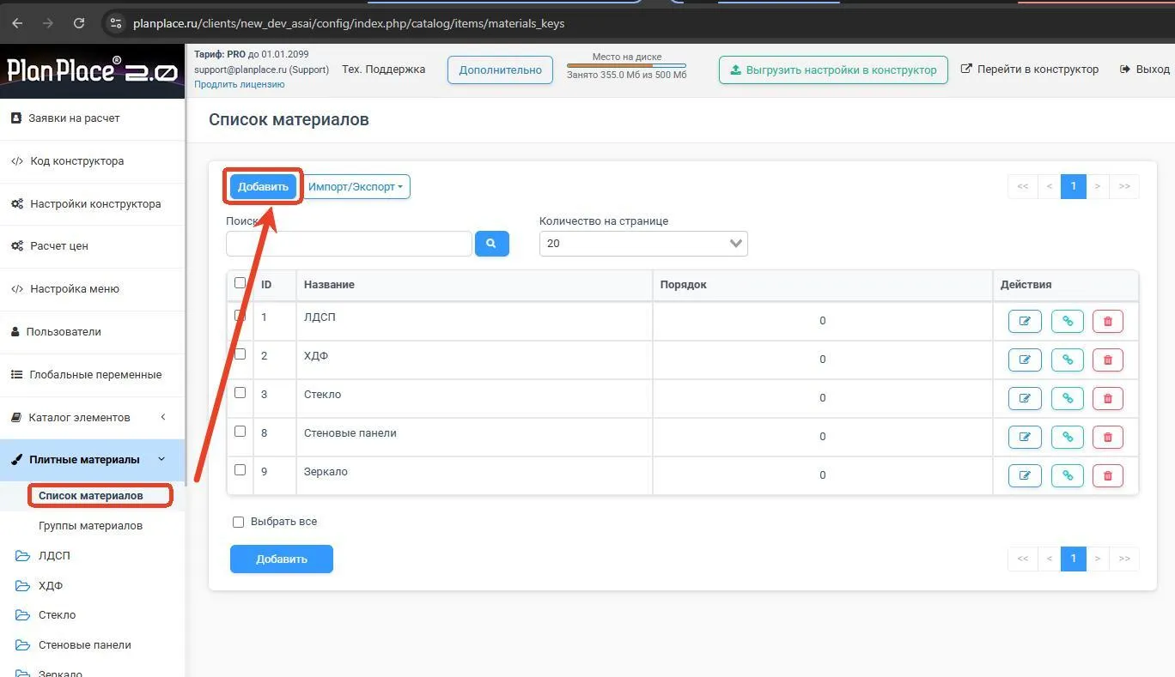Toggle the Выбрать все checkbox
The height and width of the screenshot is (677, 1175).
238,522
